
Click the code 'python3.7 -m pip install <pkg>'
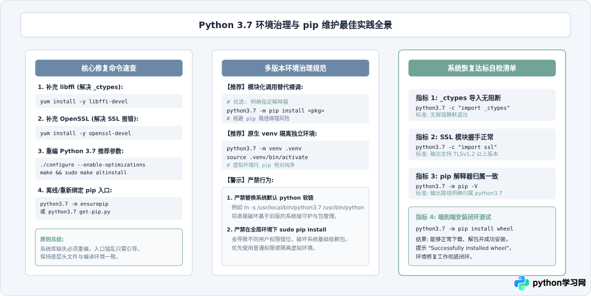tap(275, 111)
